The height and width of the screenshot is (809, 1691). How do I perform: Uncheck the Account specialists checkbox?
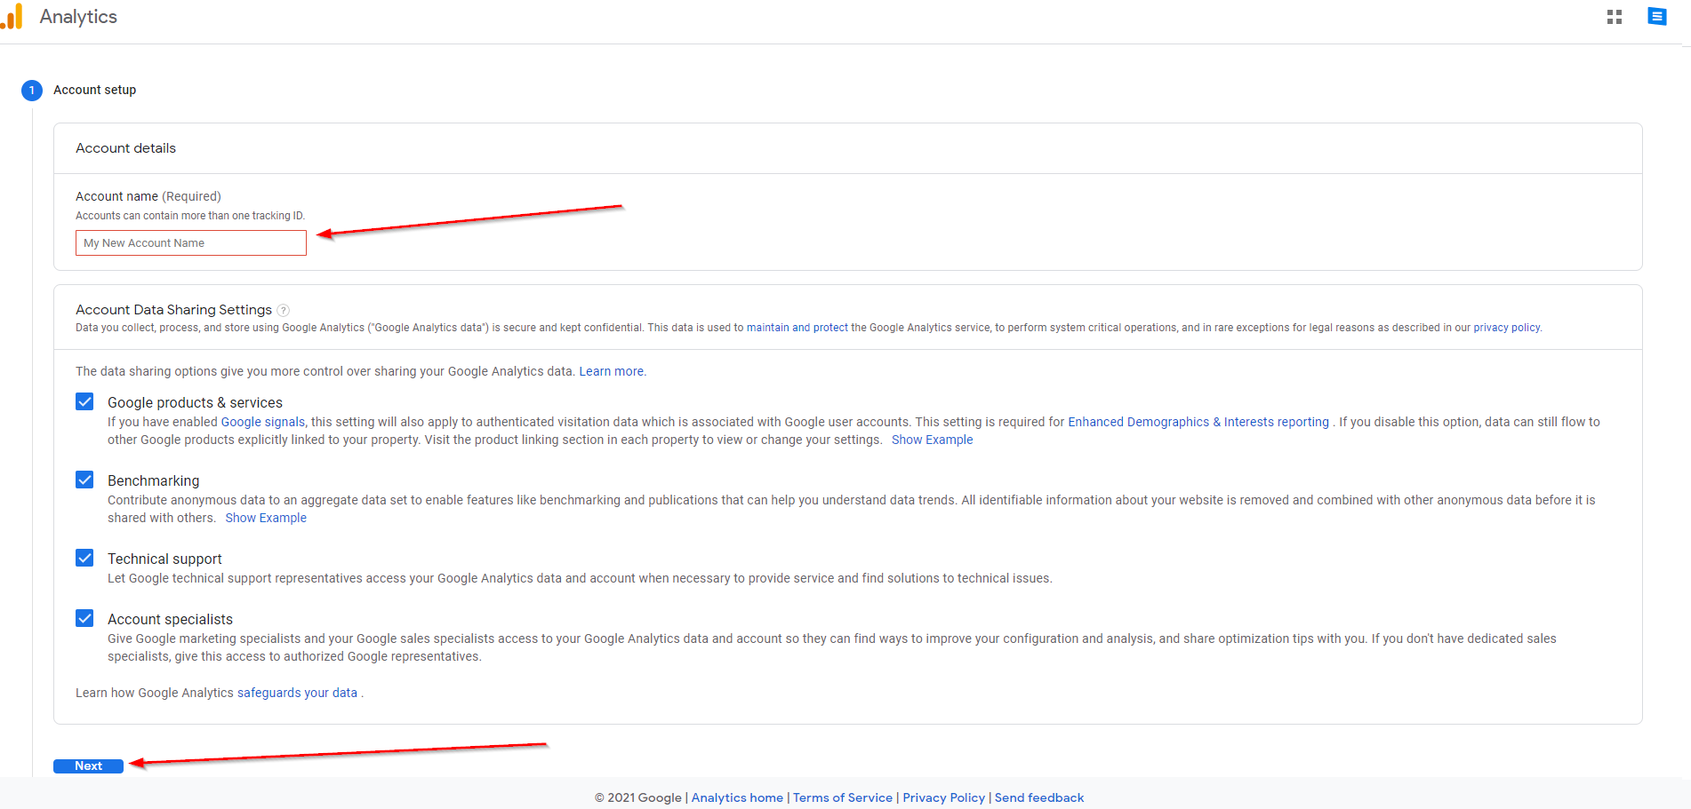pyautogui.click(x=84, y=619)
